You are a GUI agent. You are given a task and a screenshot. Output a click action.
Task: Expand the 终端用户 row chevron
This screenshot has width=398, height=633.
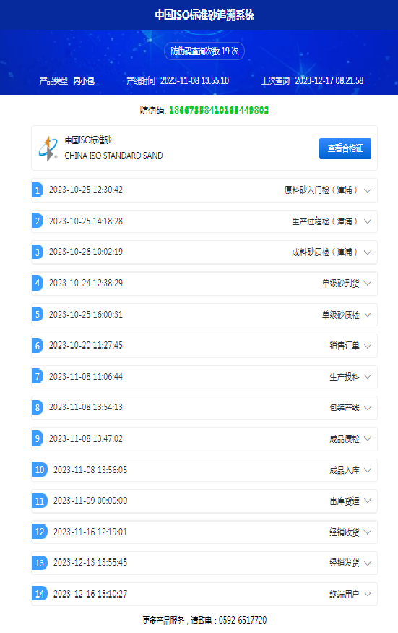[368, 594]
